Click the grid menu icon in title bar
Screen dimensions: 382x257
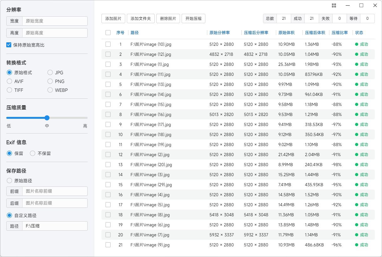[334, 5]
